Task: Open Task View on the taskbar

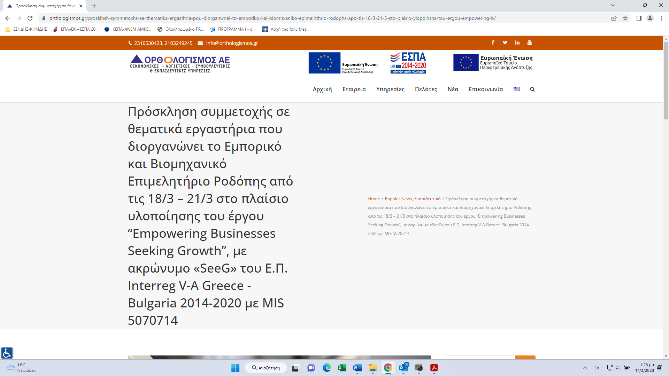Action: 295,368
